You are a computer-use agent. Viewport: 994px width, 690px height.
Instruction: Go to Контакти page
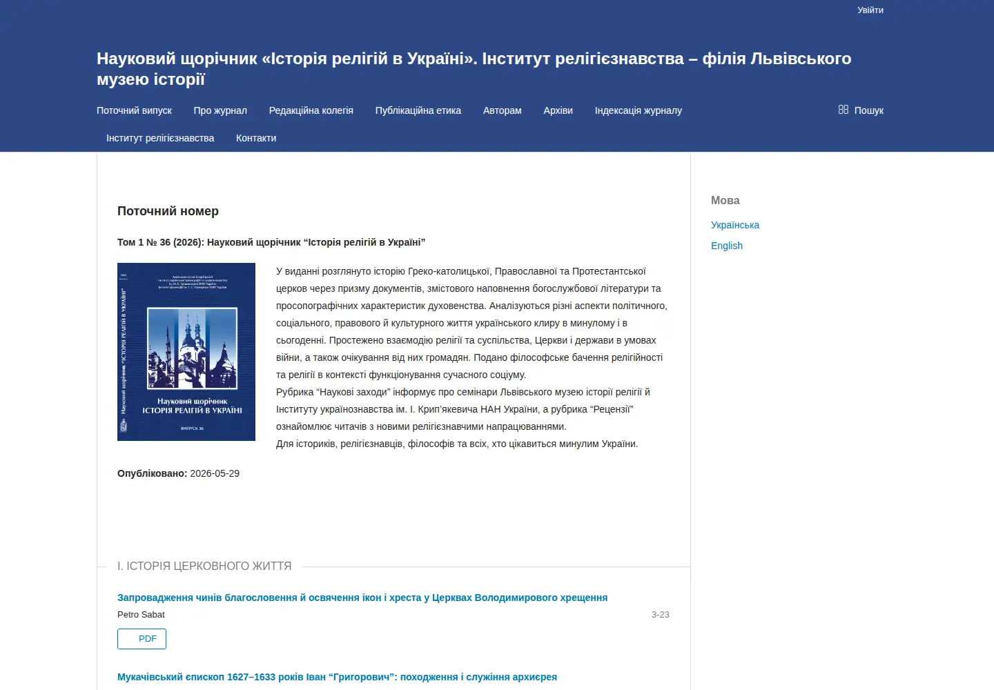[x=256, y=138]
